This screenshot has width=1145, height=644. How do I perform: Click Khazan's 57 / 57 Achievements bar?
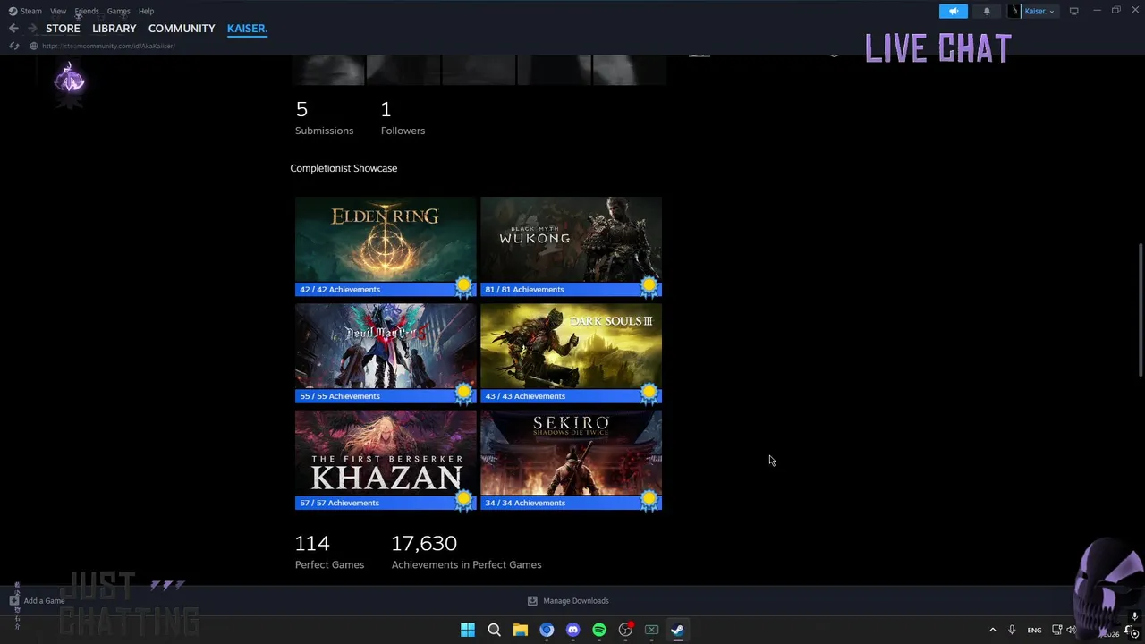[386, 503]
